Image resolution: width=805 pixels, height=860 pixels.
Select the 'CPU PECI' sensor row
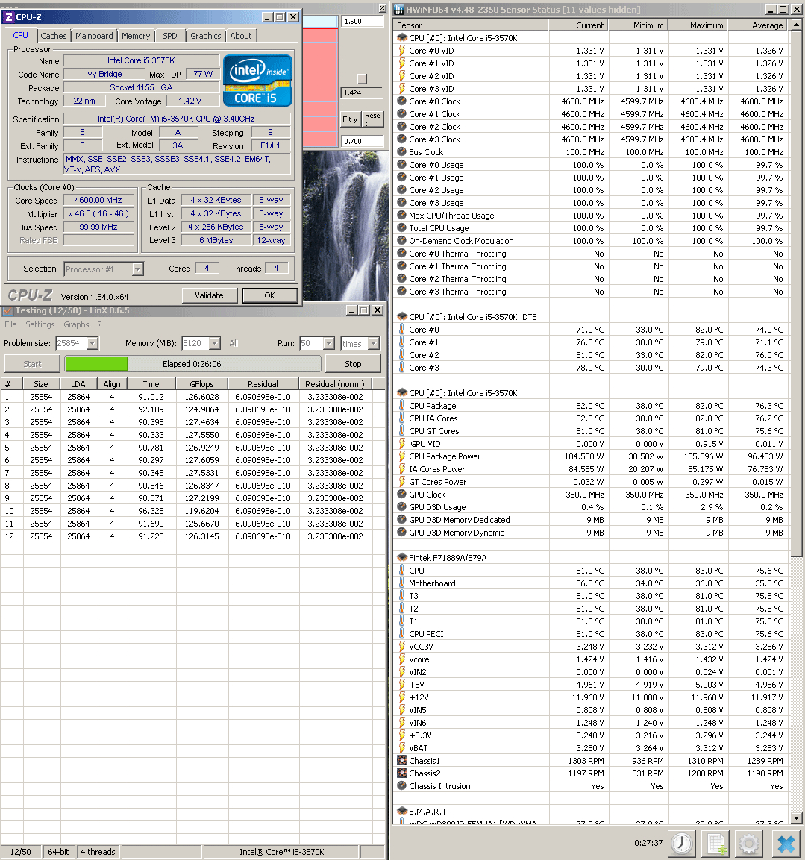(x=591, y=634)
